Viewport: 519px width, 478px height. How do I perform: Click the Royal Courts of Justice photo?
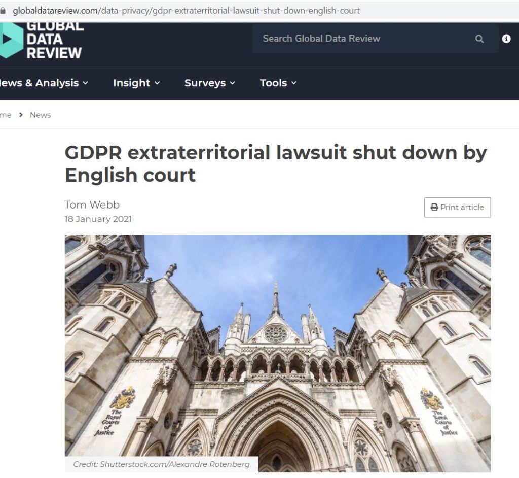[x=278, y=354]
